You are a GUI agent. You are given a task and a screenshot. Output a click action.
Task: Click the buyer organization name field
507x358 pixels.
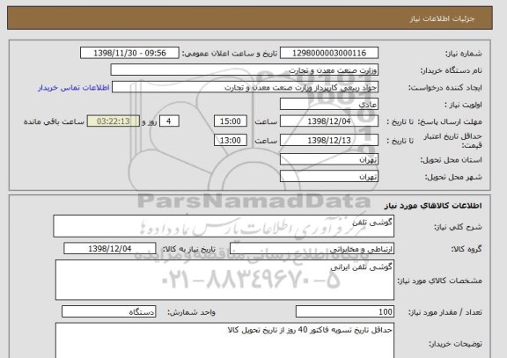245,70
